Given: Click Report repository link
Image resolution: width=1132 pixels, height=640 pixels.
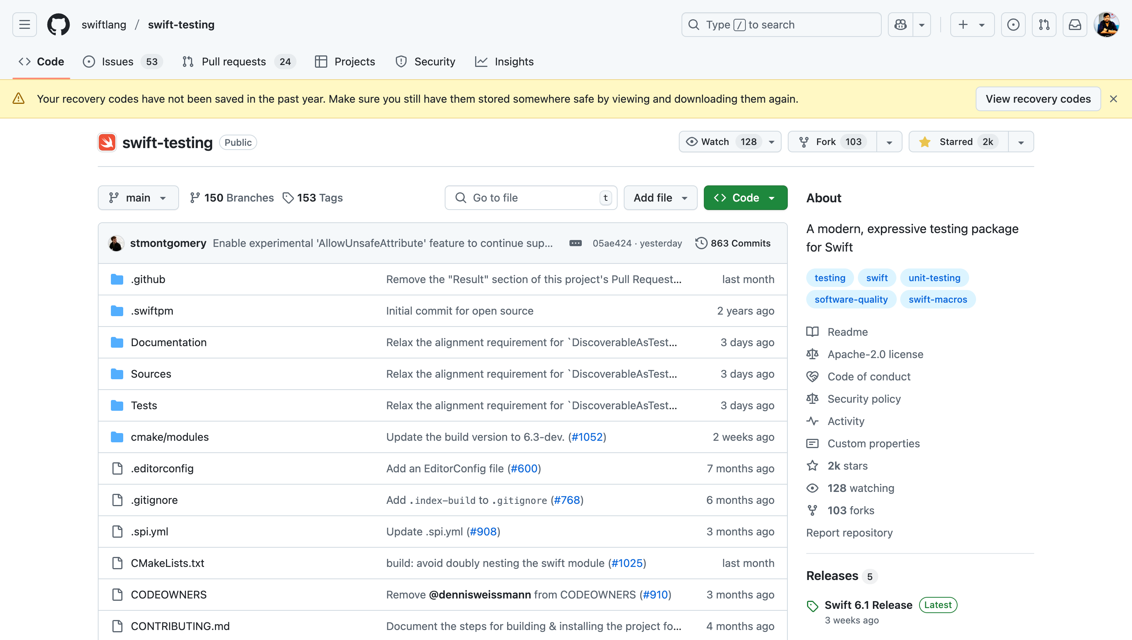Looking at the screenshot, I should (x=849, y=533).
